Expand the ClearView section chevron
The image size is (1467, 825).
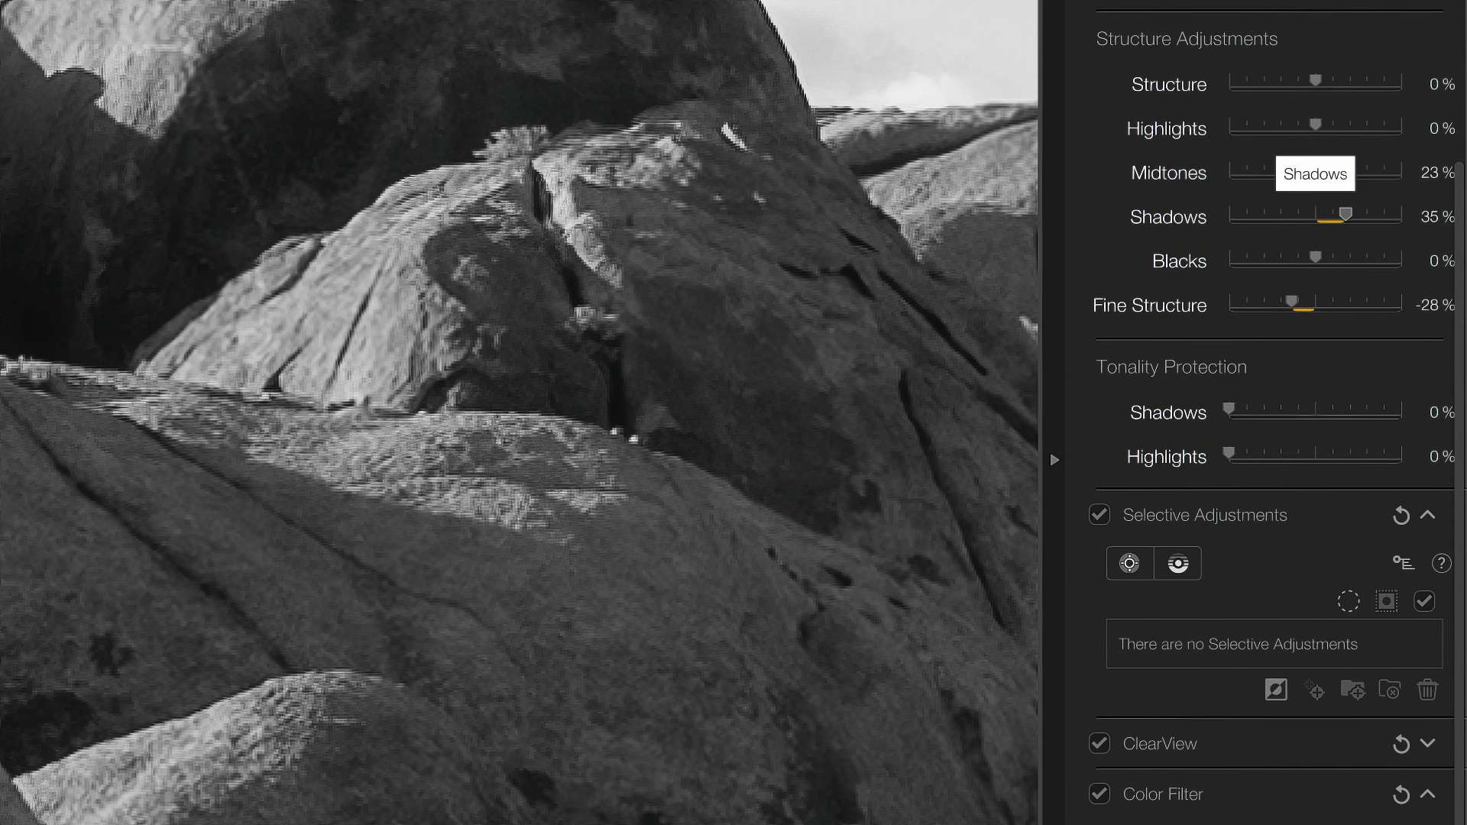[1429, 743]
